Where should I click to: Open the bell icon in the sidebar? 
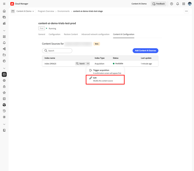tap(4, 43)
